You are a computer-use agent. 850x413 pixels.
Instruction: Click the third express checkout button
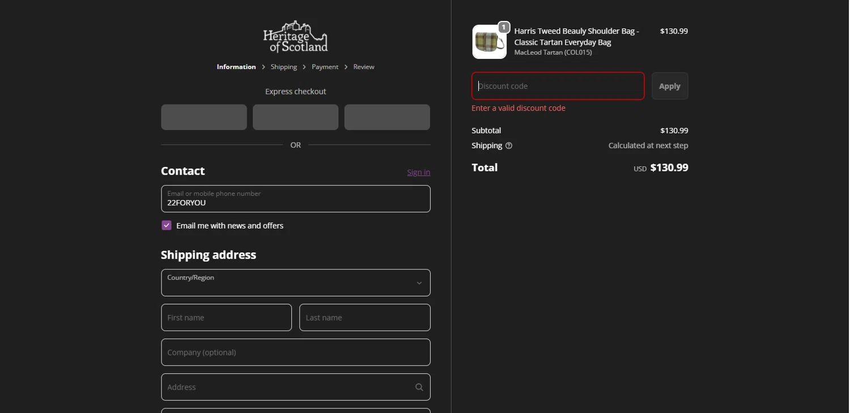pos(388,117)
